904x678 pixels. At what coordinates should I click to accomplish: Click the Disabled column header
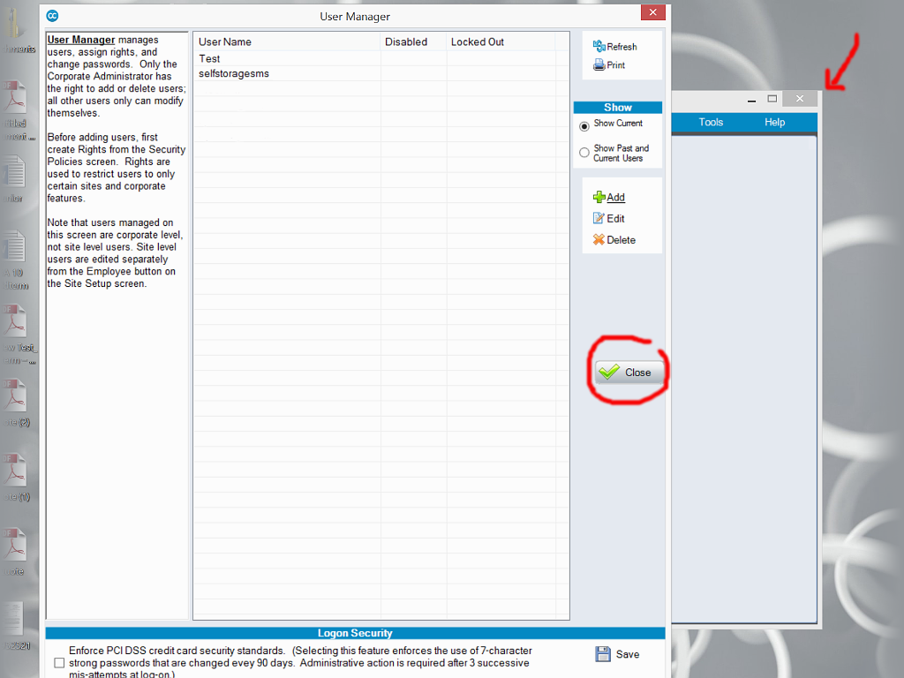[406, 41]
